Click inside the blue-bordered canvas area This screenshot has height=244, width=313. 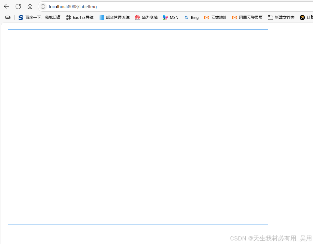coord(138,127)
